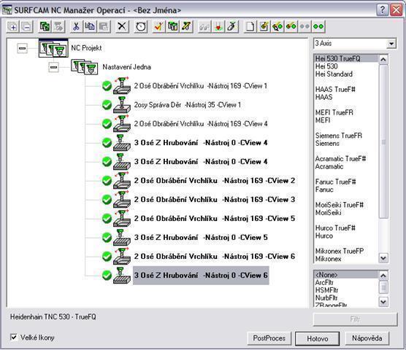Toggle green check of 2 Osé Obrábění Vrchlíku CView 4
406x350 pixels.
click(x=107, y=124)
